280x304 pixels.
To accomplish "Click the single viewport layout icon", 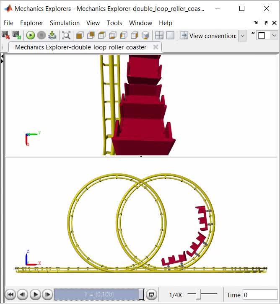I will pyautogui.click(x=170, y=36).
